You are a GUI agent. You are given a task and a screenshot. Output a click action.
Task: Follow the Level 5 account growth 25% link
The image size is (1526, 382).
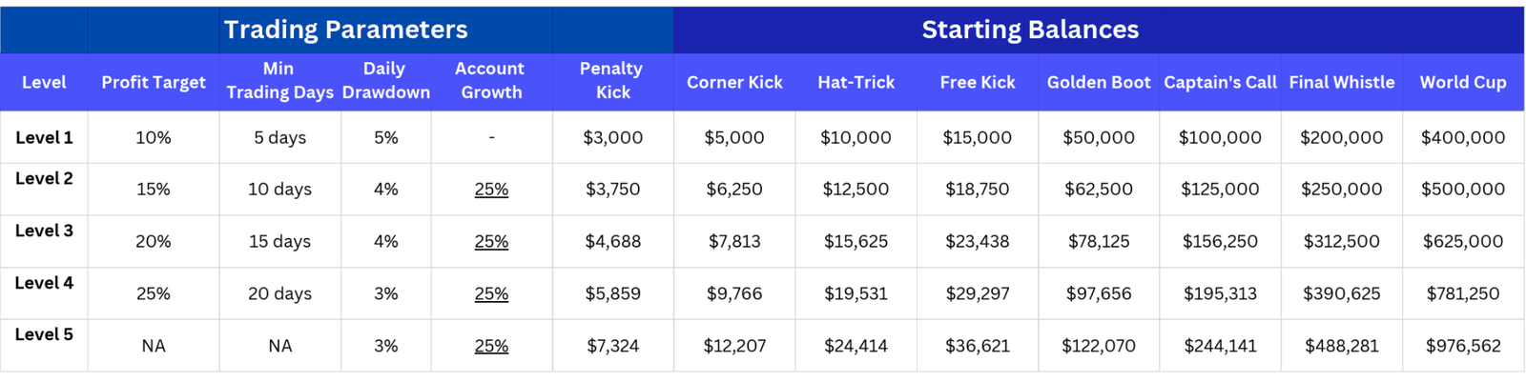(491, 347)
